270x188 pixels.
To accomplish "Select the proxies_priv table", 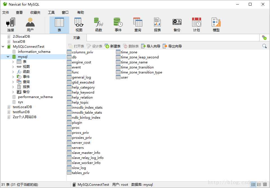I will tap(82, 137).
